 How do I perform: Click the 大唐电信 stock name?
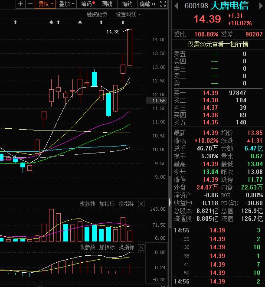click(229, 6)
